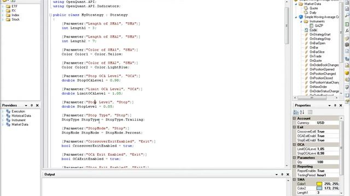Click the Color1 yellow swatch
The height and width of the screenshot is (196, 350).
click(x=319, y=184)
